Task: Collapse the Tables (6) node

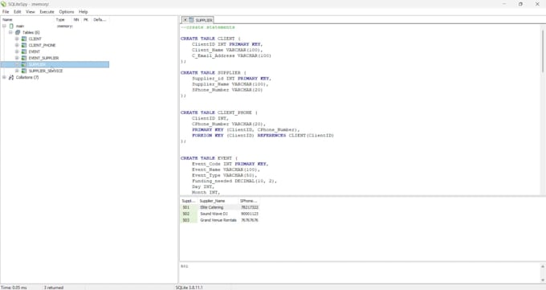Action: tap(10, 32)
